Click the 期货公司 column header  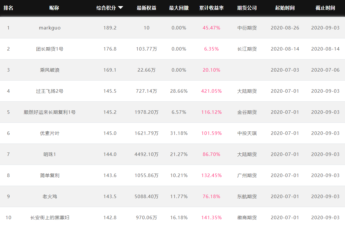(247, 8)
